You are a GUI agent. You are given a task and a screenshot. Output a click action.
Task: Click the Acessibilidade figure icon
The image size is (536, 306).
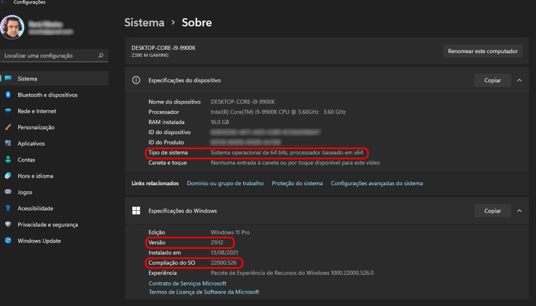tap(8, 208)
